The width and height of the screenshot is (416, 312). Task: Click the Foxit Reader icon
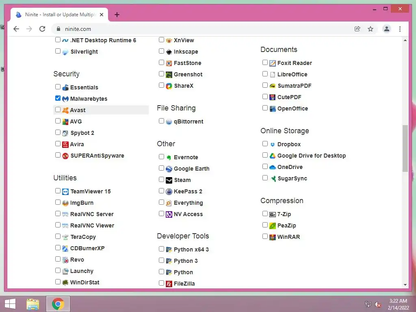273,63
